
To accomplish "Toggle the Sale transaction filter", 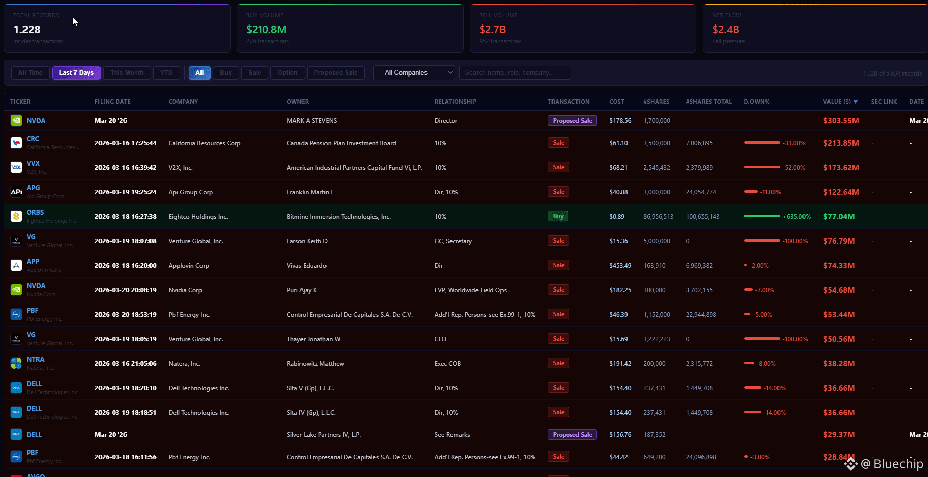I will [255, 73].
